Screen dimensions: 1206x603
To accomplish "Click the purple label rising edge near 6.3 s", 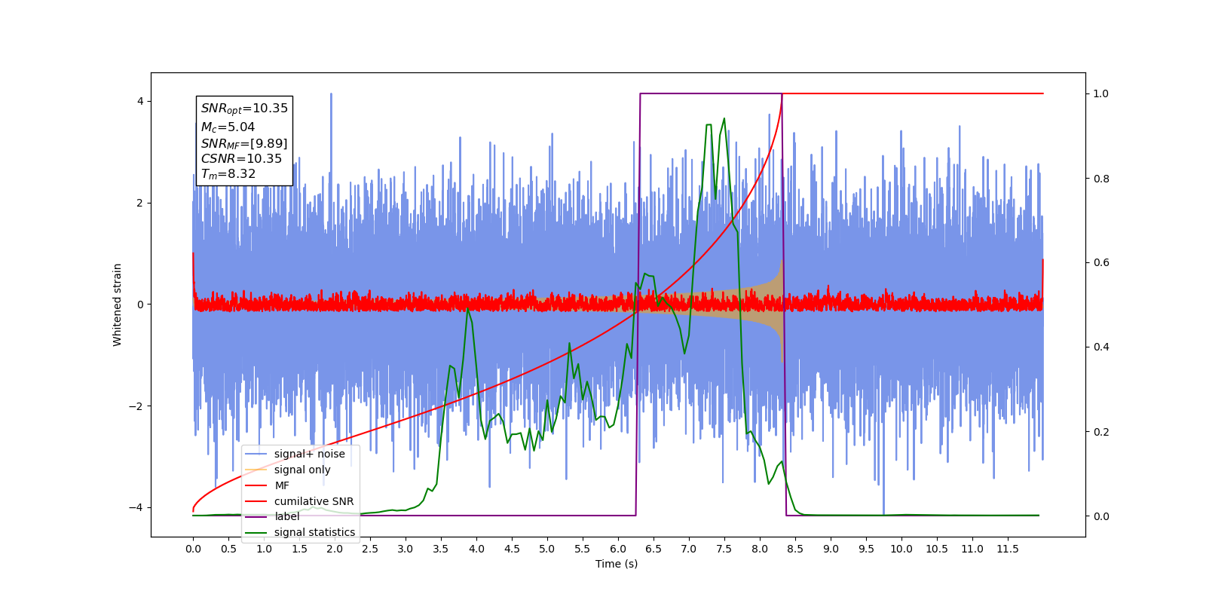I will [638, 305].
